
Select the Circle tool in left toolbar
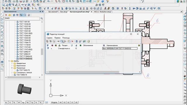(2, 32)
